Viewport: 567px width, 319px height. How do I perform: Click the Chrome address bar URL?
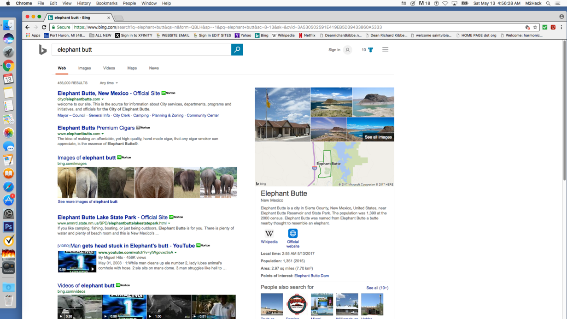228,27
